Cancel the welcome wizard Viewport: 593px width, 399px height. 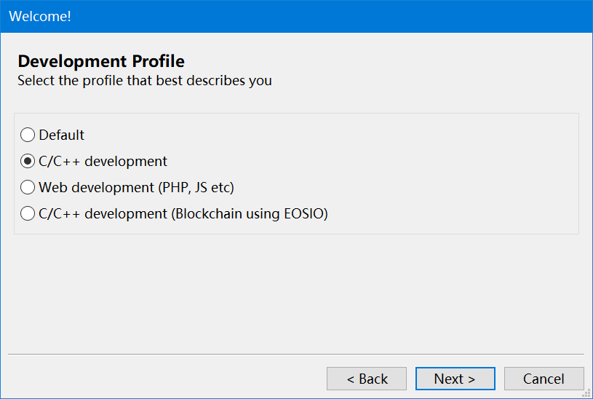point(544,379)
